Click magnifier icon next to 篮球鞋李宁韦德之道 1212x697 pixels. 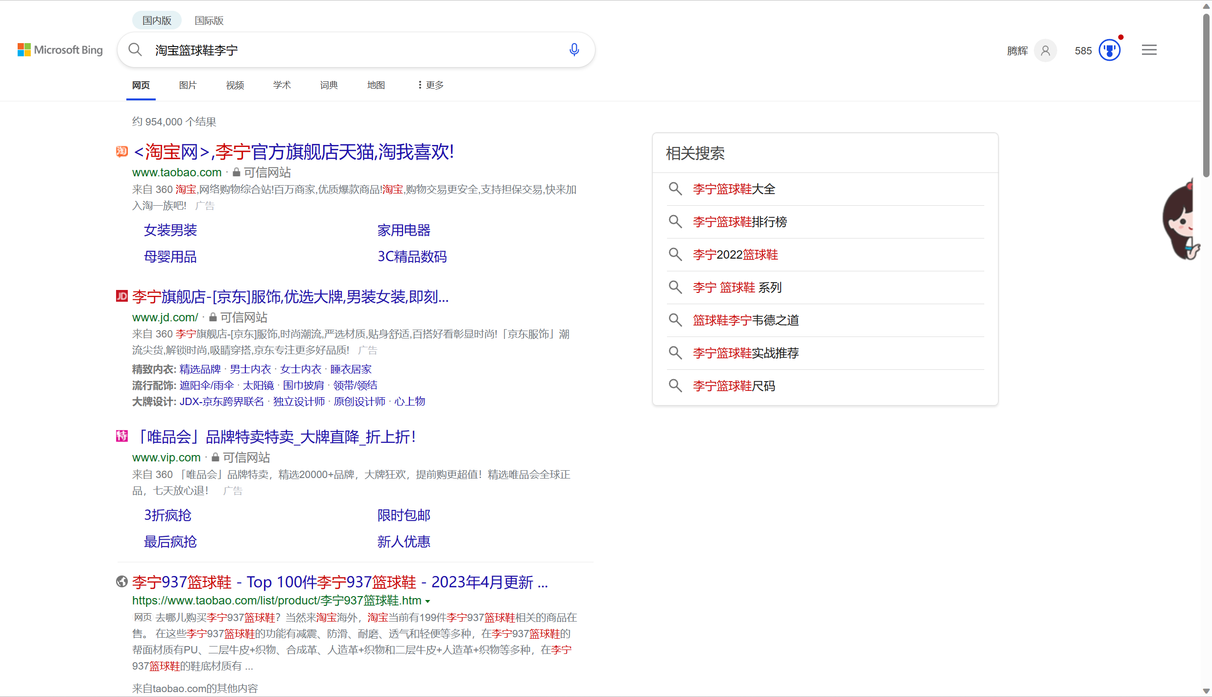pos(675,320)
